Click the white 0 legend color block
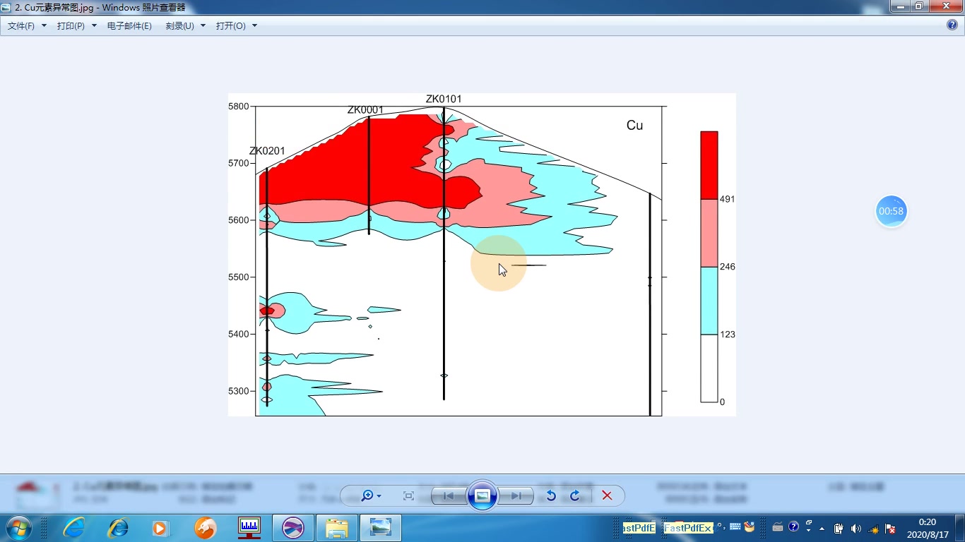 point(709,368)
